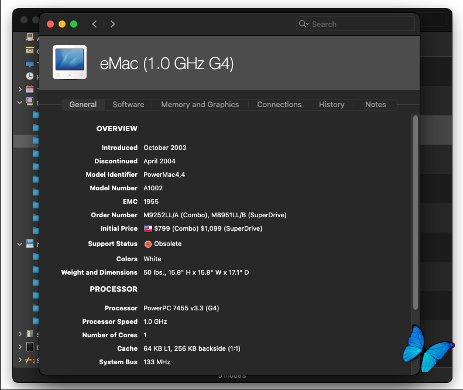Select the calendar icon in sidebar
The width and height of the screenshot is (463, 390).
[x=29, y=88]
